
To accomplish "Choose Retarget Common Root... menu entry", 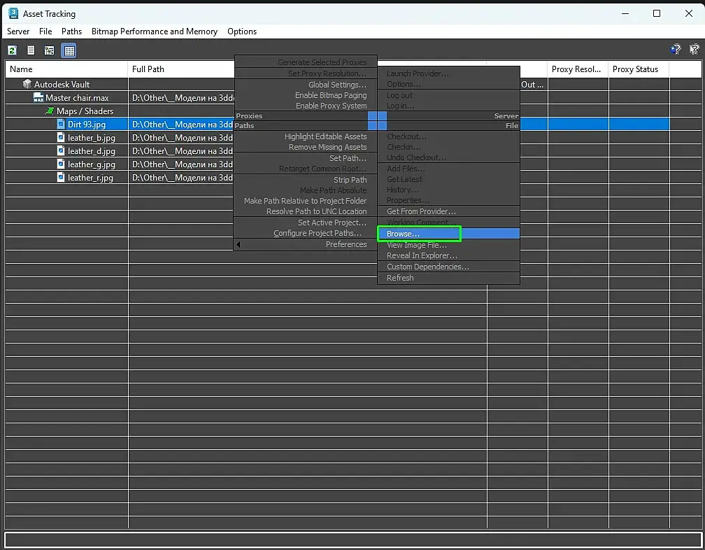I will [x=305, y=169].
